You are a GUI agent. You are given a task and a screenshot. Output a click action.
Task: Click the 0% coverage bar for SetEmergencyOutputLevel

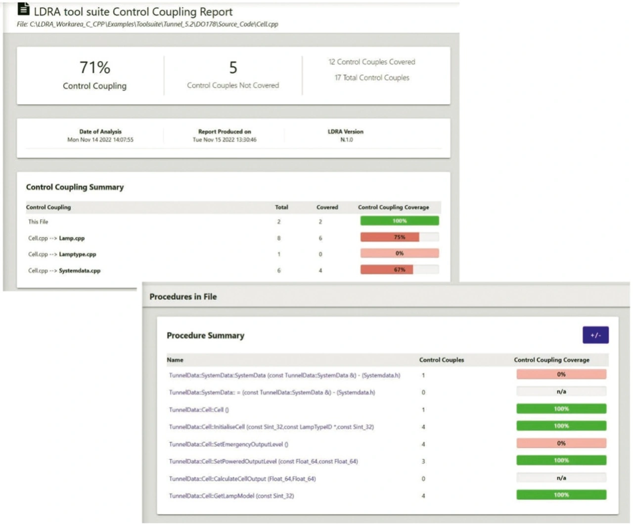(561, 443)
